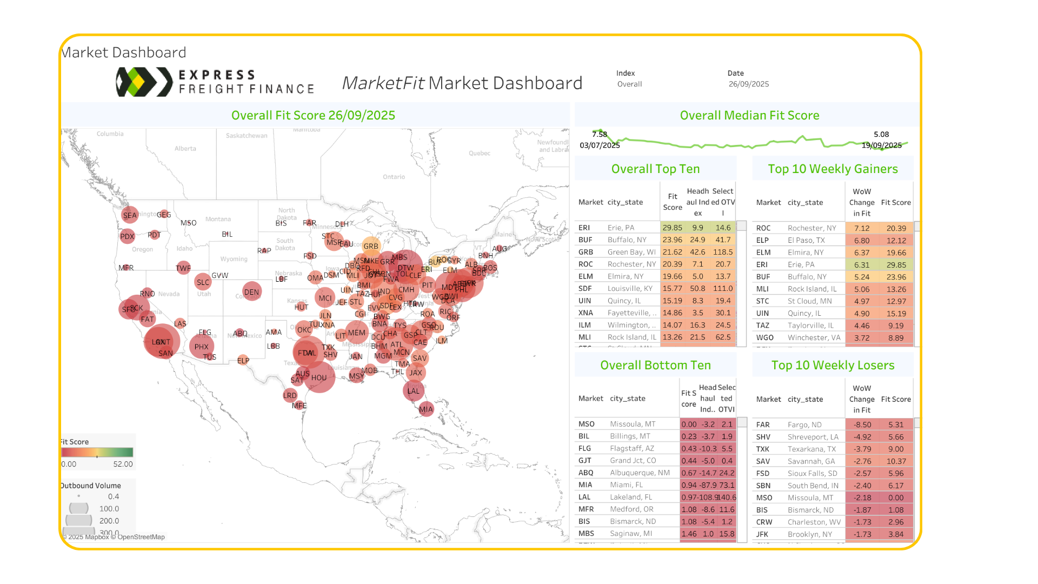Open the OpenStreetMap attribution link
Screen dimensions: 1038x584
pyautogui.click(x=141, y=537)
